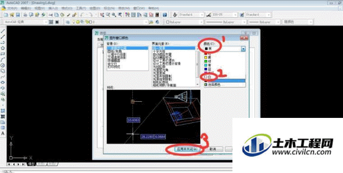Choose the cyan 青 color option
The height and width of the screenshot is (173, 343).
[224, 65]
